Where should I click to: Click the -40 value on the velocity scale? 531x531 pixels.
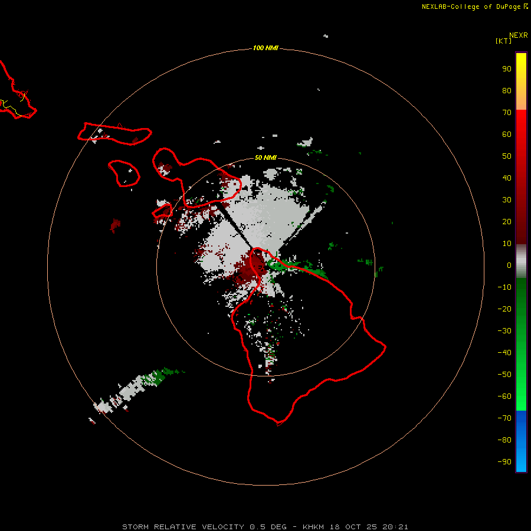tap(504, 353)
